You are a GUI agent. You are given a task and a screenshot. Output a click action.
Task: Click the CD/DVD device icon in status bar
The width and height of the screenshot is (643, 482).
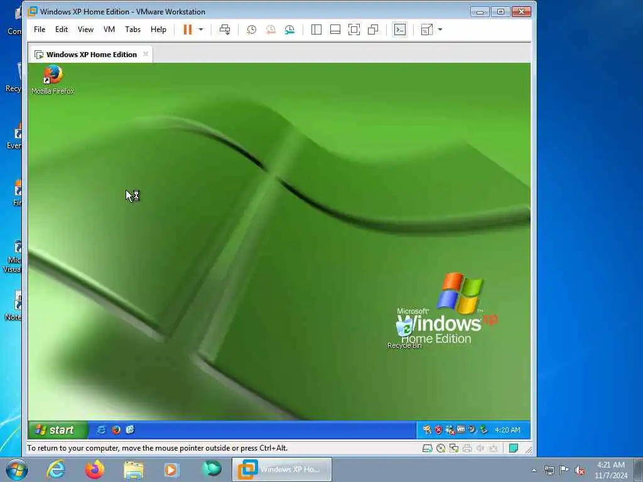(441, 448)
